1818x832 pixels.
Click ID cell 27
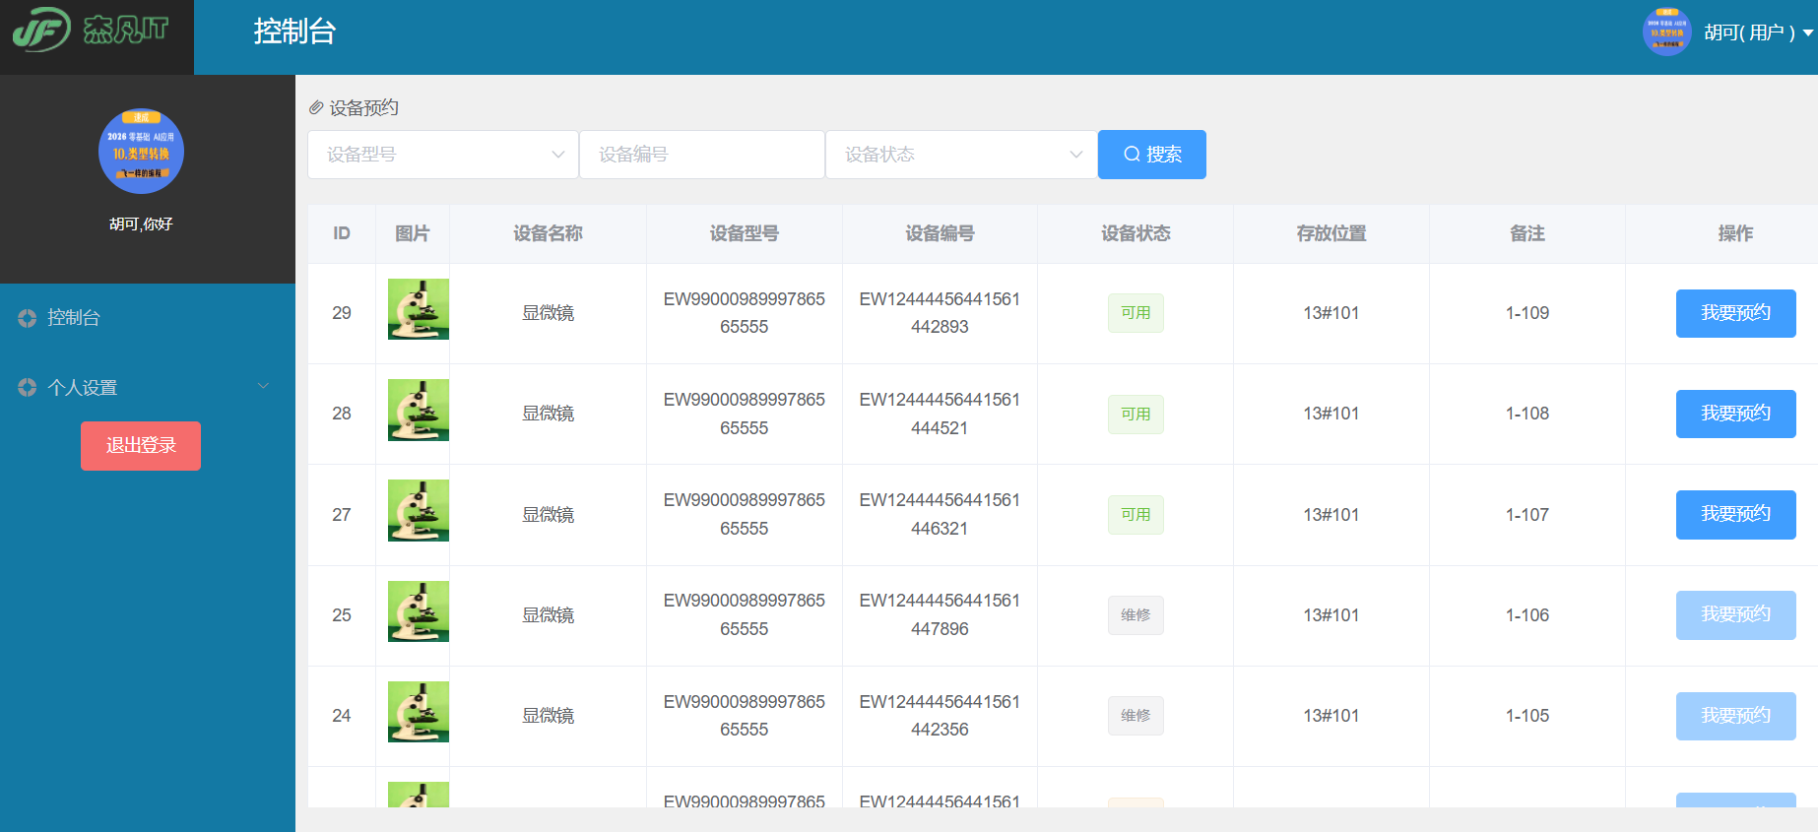(342, 515)
